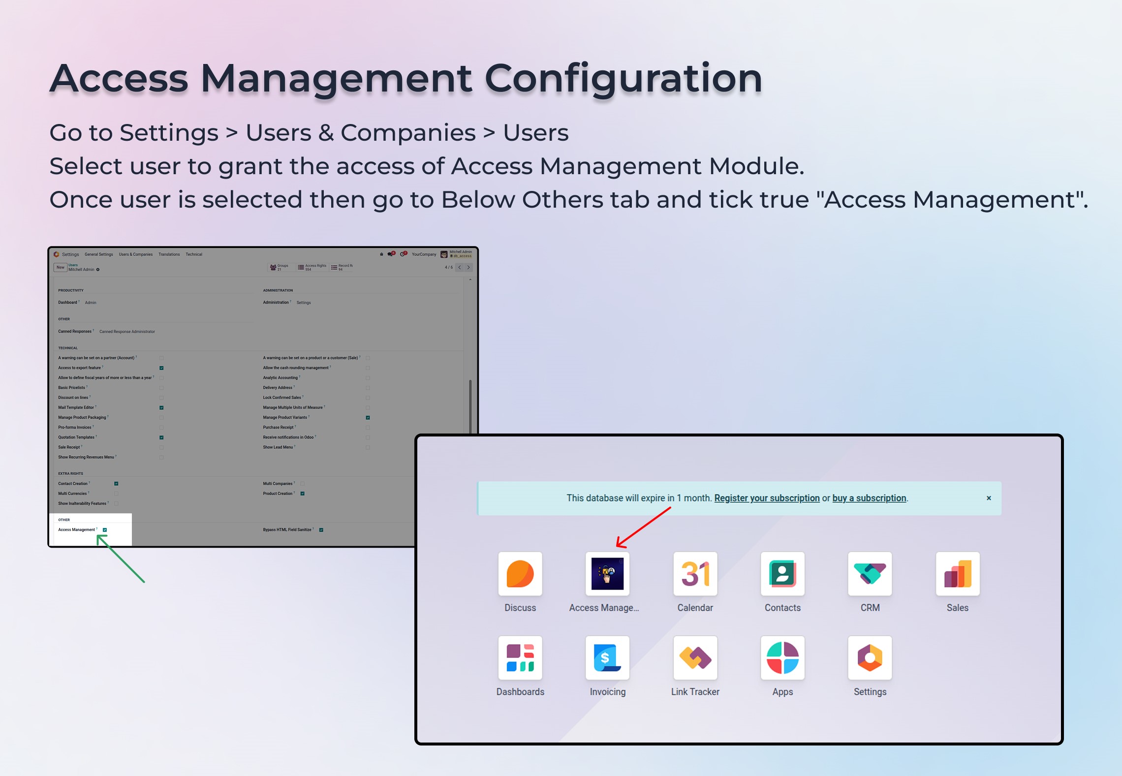Click the Register your subscription link
The width and height of the screenshot is (1122, 776).
tap(766, 498)
